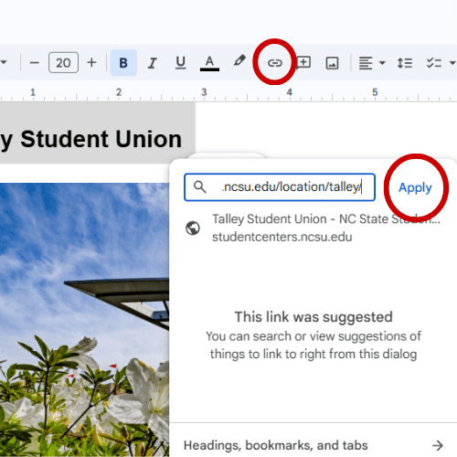This screenshot has width=457, height=457.
Task: Expand the checklist options arrow
Action: click(x=452, y=63)
